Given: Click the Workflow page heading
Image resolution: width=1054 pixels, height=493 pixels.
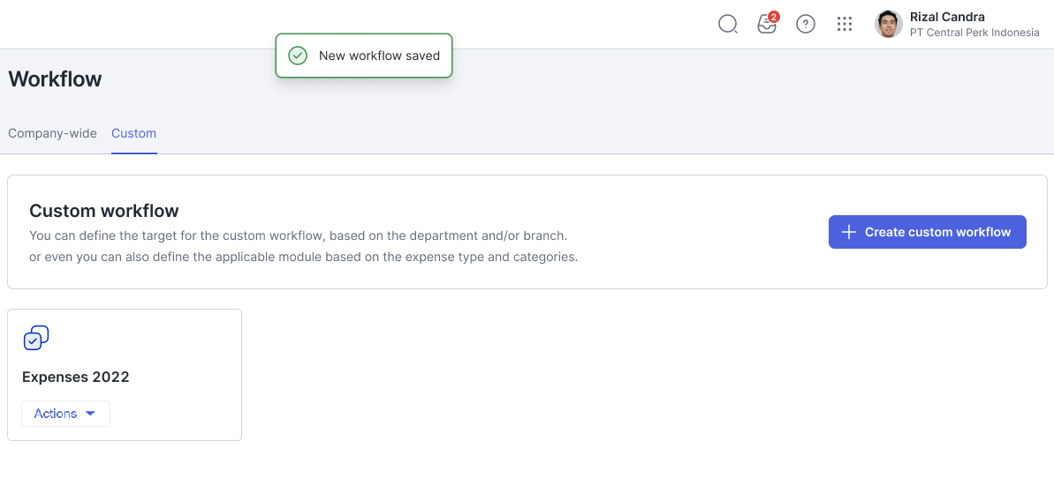Looking at the screenshot, I should pyautogui.click(x=55, y=79).
